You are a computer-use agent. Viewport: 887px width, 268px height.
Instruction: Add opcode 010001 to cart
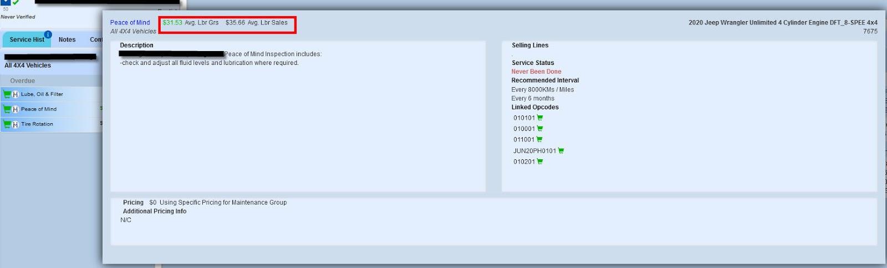click(540, 129)
